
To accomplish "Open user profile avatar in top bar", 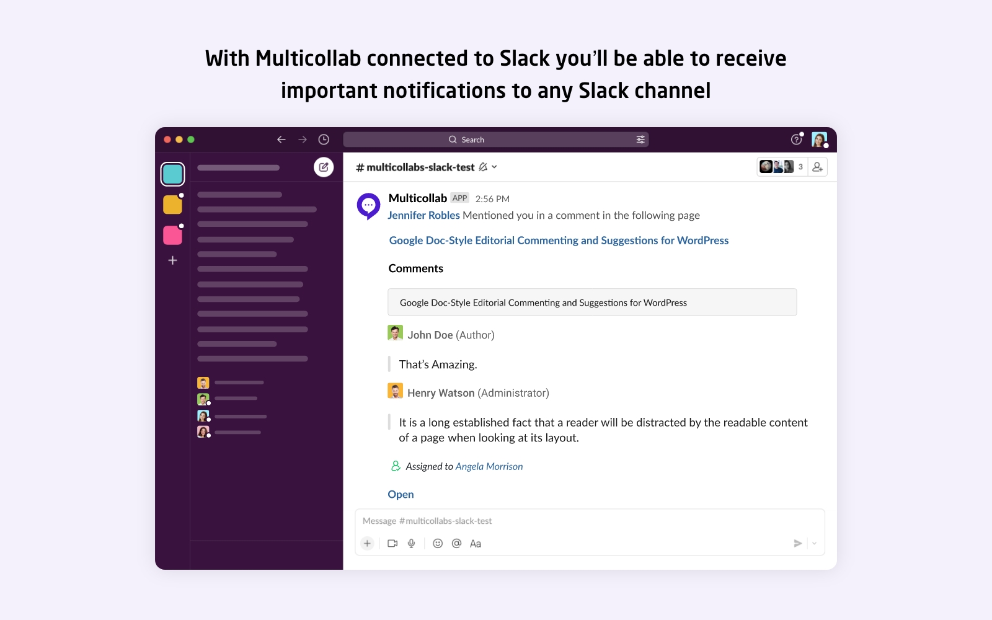I will (x=819, y=139).
